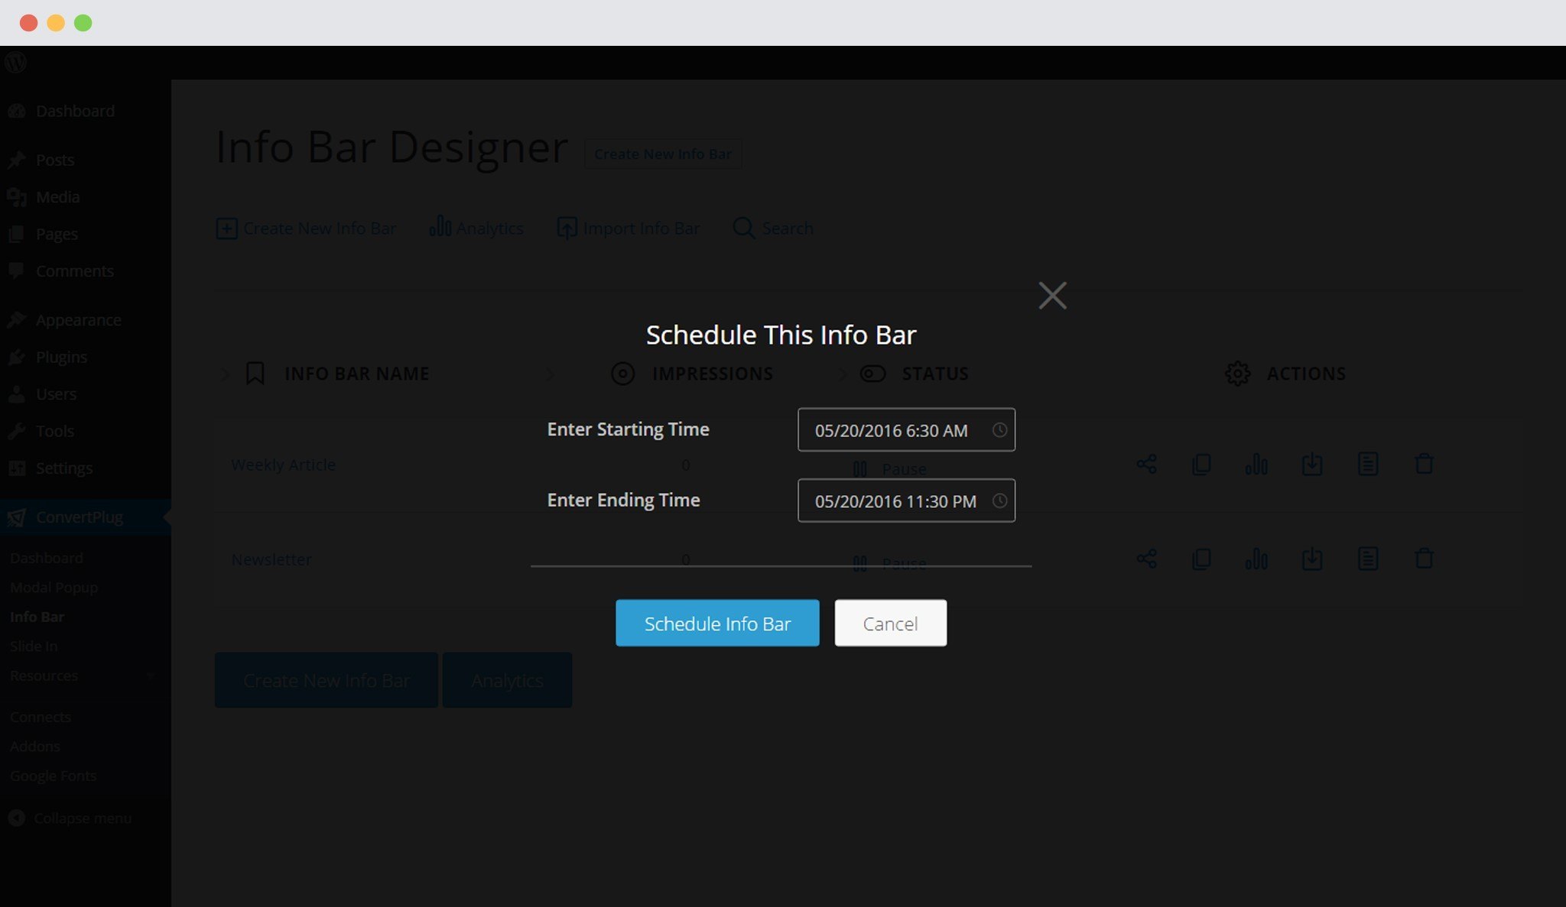
Task: Open Media library menu
Action: point(57,196)
